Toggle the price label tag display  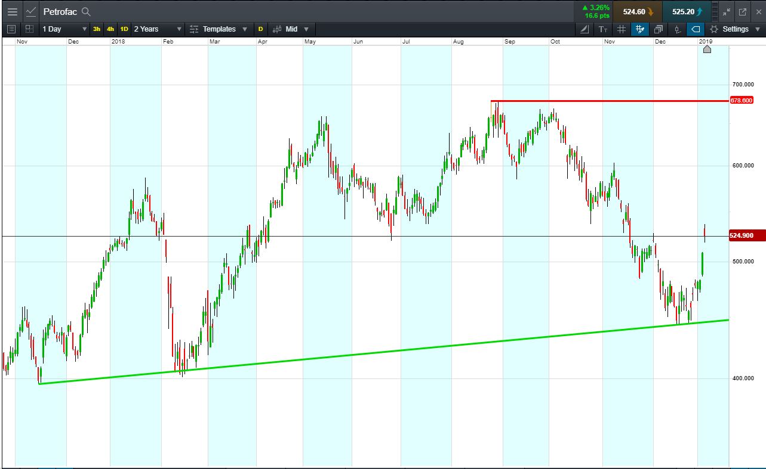[696, 29]
